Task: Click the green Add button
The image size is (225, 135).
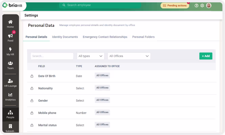Action: [x=206, y=56]
